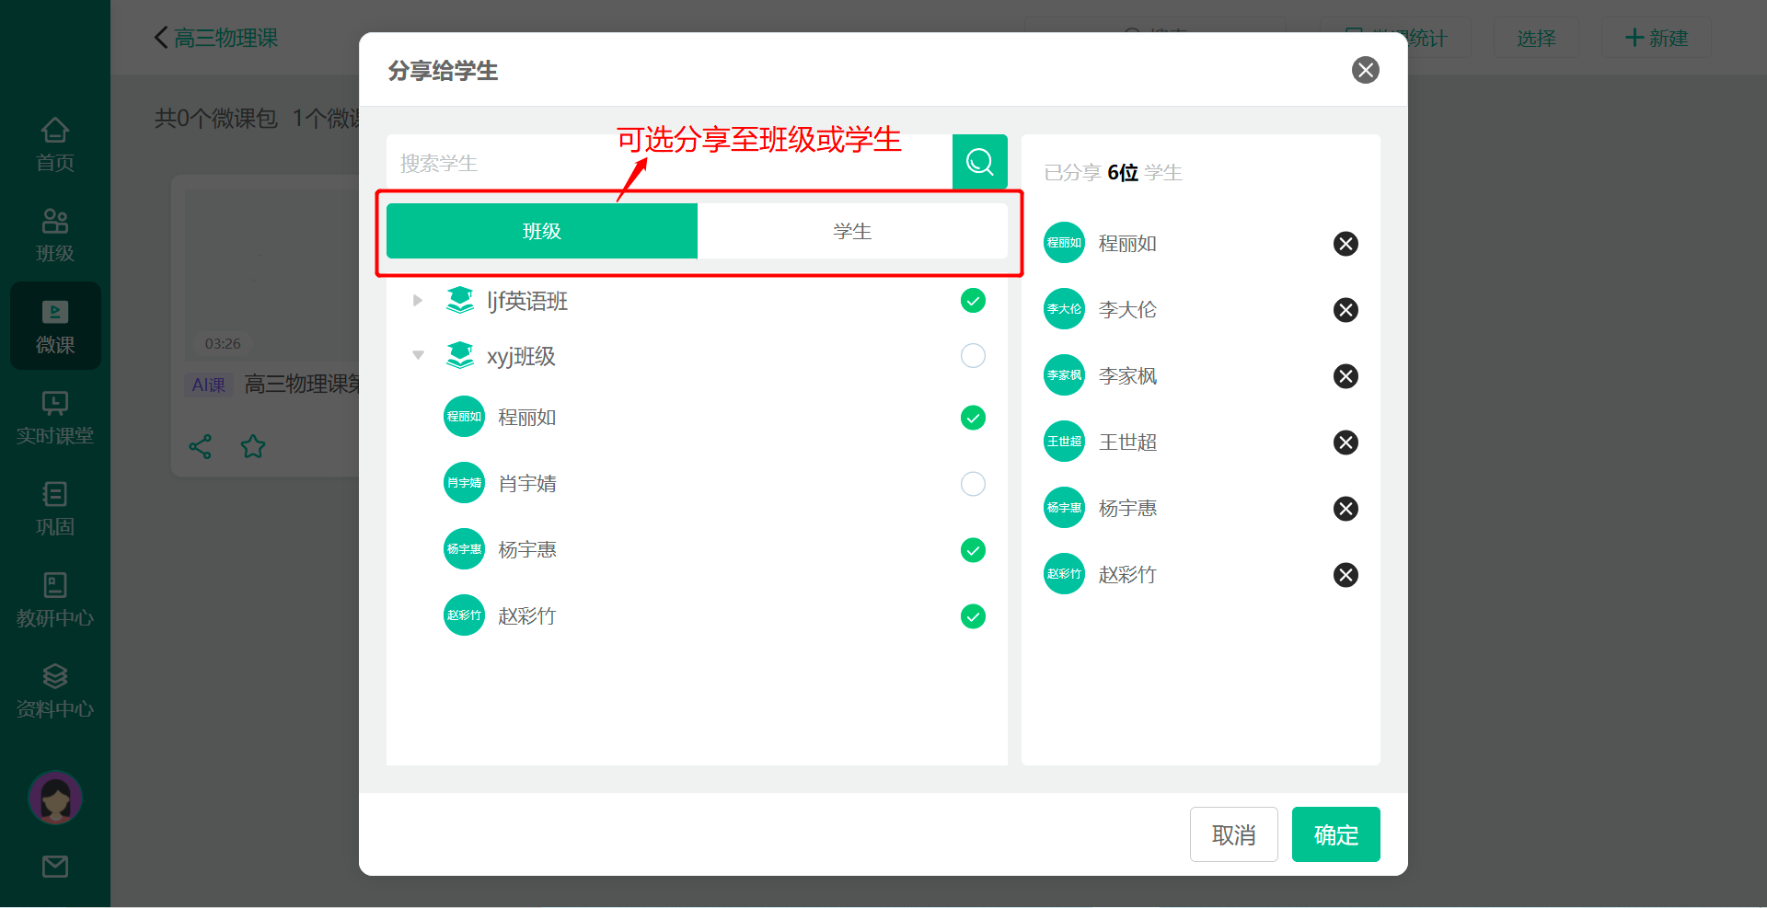Image resolution: width=1767 pixels, height=908 pixels.
Task: Click 肖宇婧 avatar in class tree
Action: tap(464, 483)
